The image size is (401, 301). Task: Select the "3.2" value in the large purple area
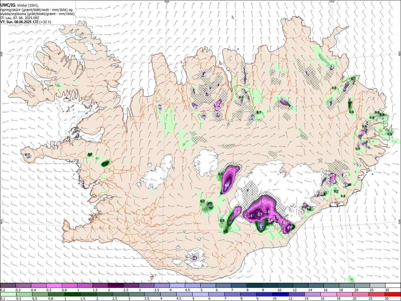[x=260, y=214]
